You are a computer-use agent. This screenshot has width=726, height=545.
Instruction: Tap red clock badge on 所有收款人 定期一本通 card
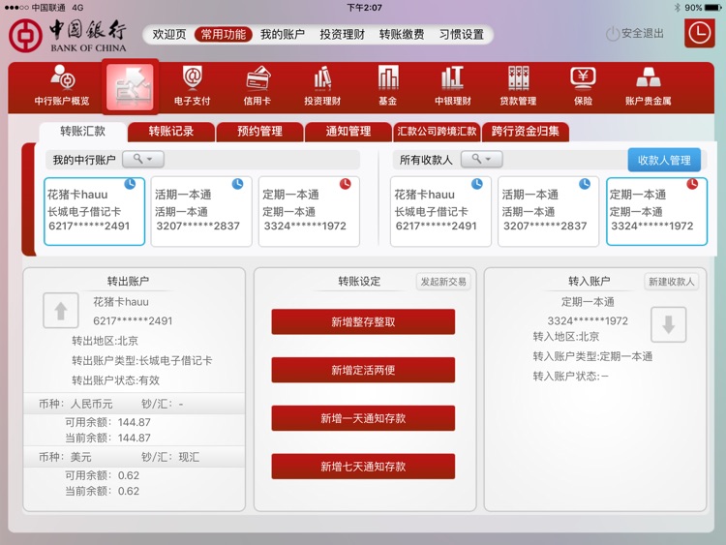692,184
